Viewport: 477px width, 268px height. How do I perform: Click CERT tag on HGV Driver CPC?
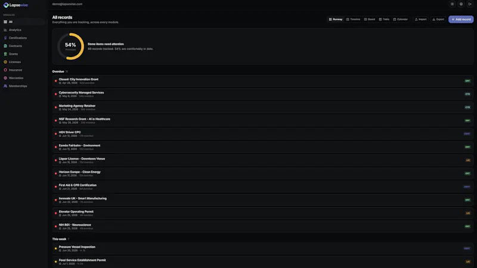pyautogui.click(x=467, y=133)
